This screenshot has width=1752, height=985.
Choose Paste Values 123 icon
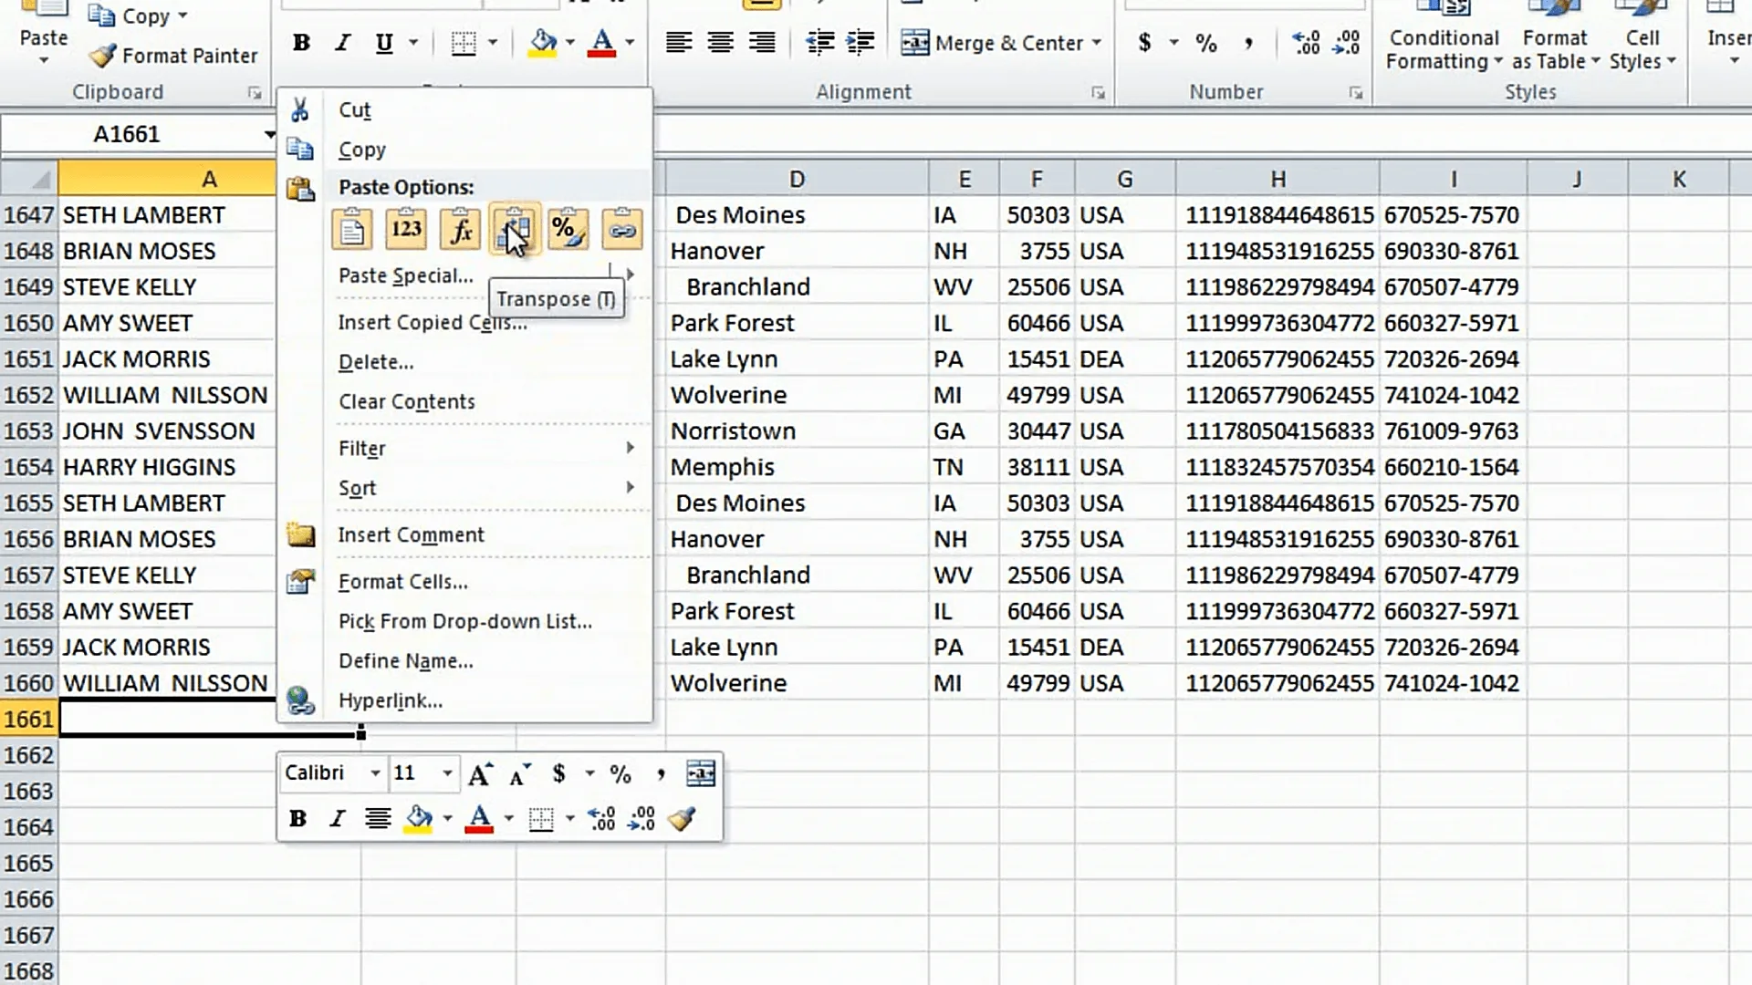(406, 229)
